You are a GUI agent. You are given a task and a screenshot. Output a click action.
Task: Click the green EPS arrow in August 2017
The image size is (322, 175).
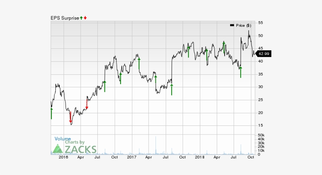point(172,89)
